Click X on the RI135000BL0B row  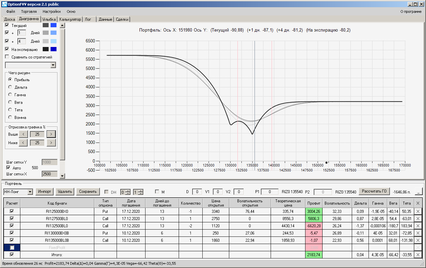coord(418,240)
